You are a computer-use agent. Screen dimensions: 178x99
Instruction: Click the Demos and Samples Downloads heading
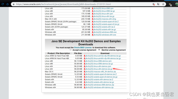tap(86, 43)
